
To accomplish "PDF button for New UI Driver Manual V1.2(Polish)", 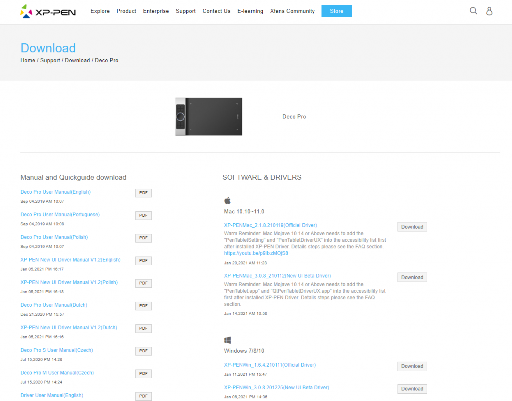I will click(x=143, y=283).
